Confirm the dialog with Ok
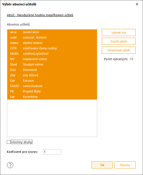Screen dimensions: 143x175 (x=102, y=165)
